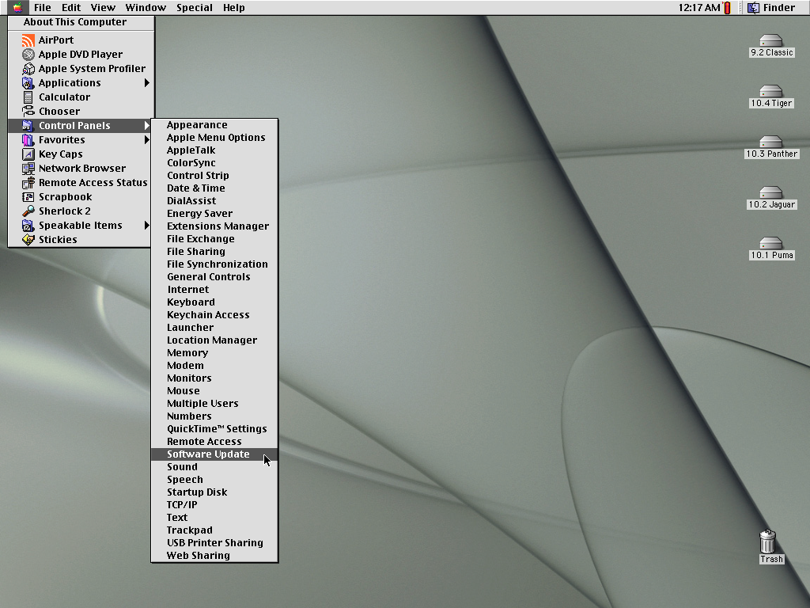Open the Sound control panel
Viewport: 810px width, 608px height.
tap(214, 467)
